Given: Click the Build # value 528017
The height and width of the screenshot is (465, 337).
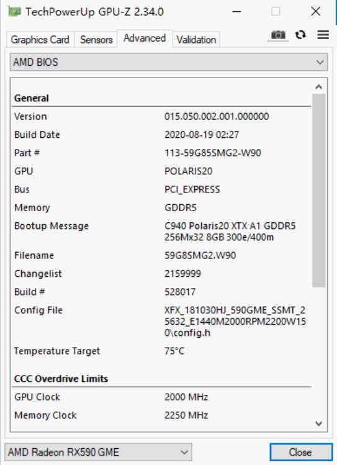Looking at the screenshot, I should [x=180, y=292].
